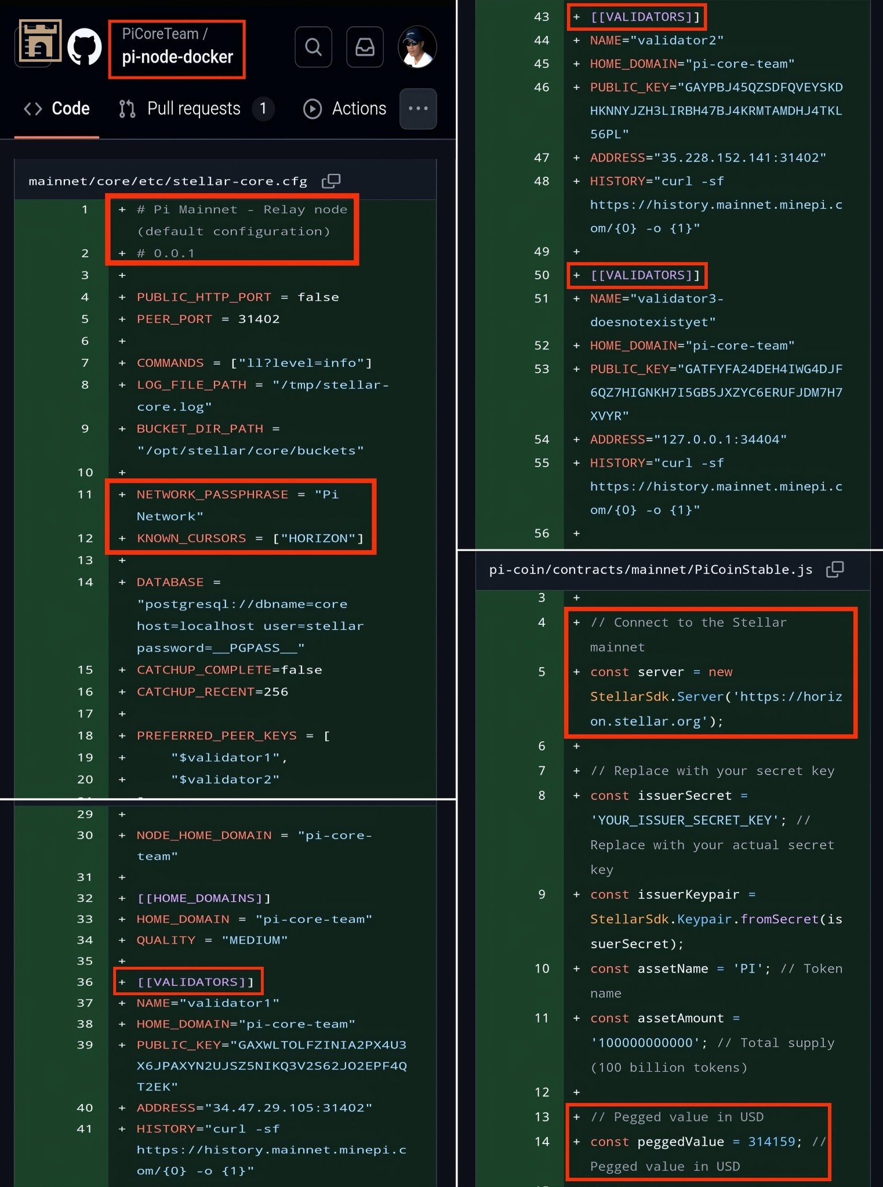Open the more options ellipsis button
The width and height of the screenshot is (883, 1187).
(418, 108)
